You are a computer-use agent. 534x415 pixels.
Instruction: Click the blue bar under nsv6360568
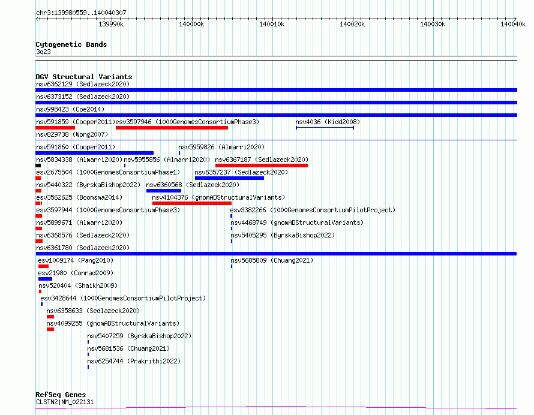click(164, 191)
